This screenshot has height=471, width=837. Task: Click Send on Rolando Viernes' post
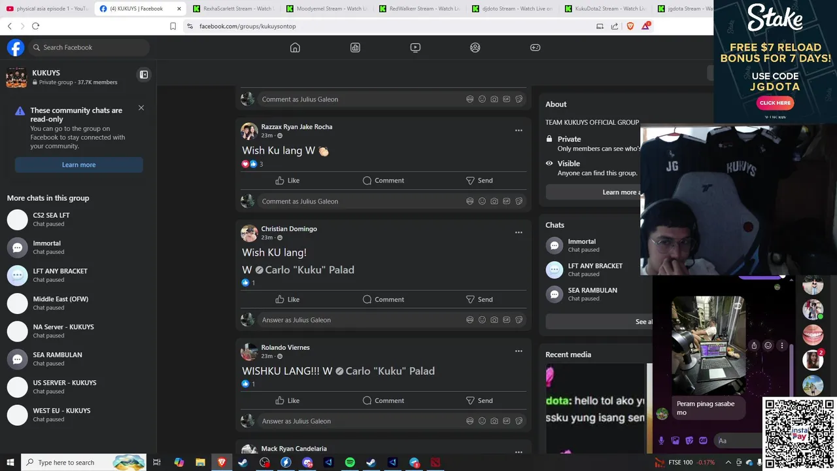[x=479, y=401]
